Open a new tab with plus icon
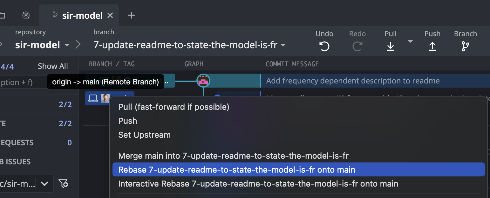This screenshot has width=490, height=198. click(131, 15)
